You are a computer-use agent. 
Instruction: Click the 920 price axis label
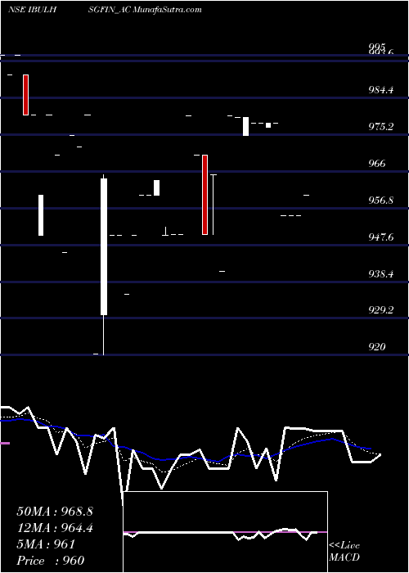point(377,346)
